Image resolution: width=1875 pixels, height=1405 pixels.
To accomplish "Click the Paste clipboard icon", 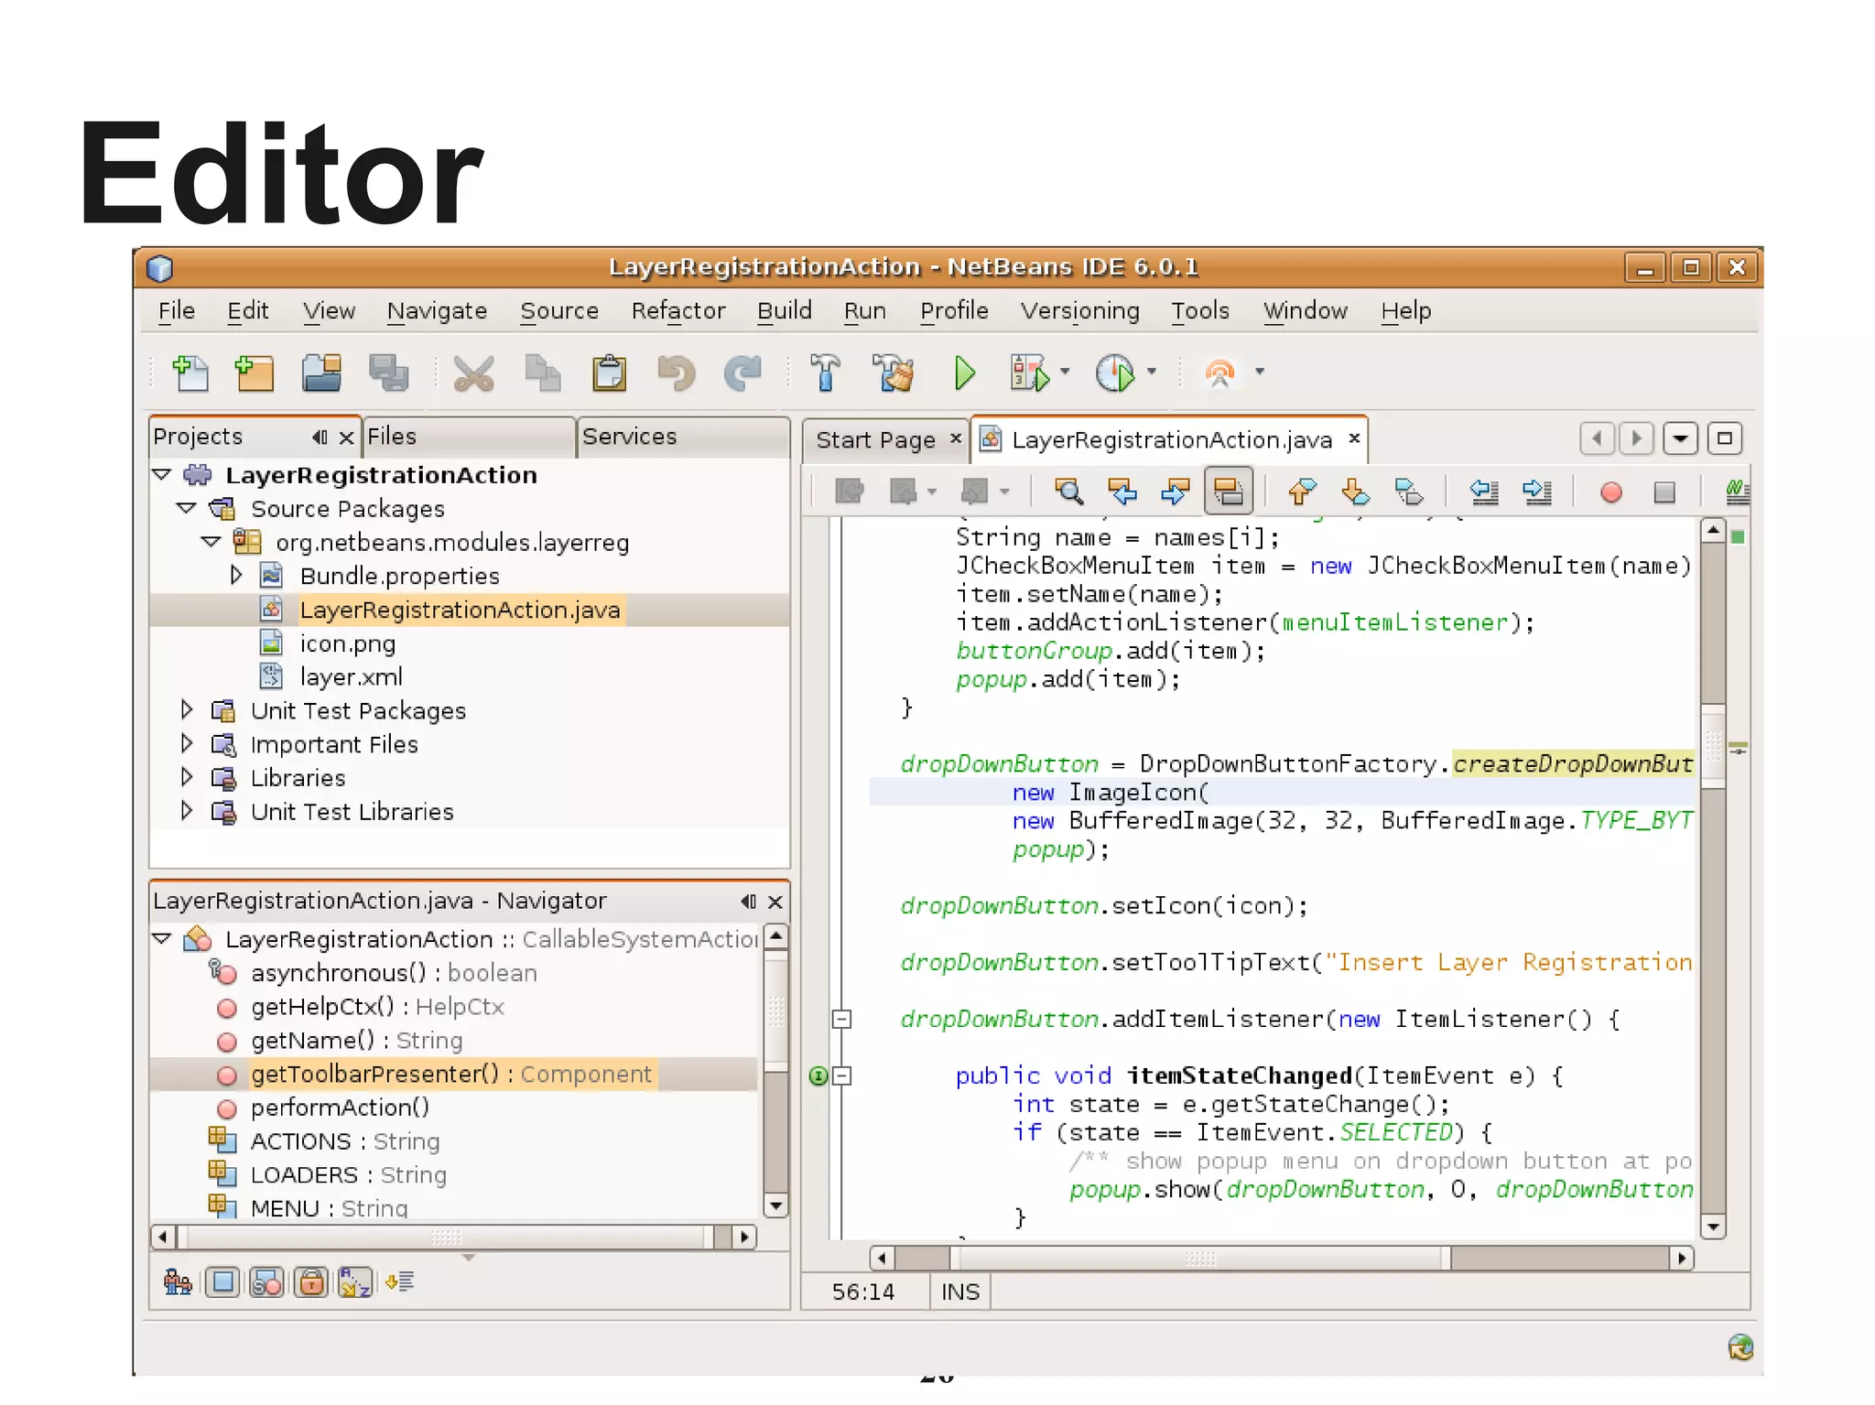I will point(609,373).
